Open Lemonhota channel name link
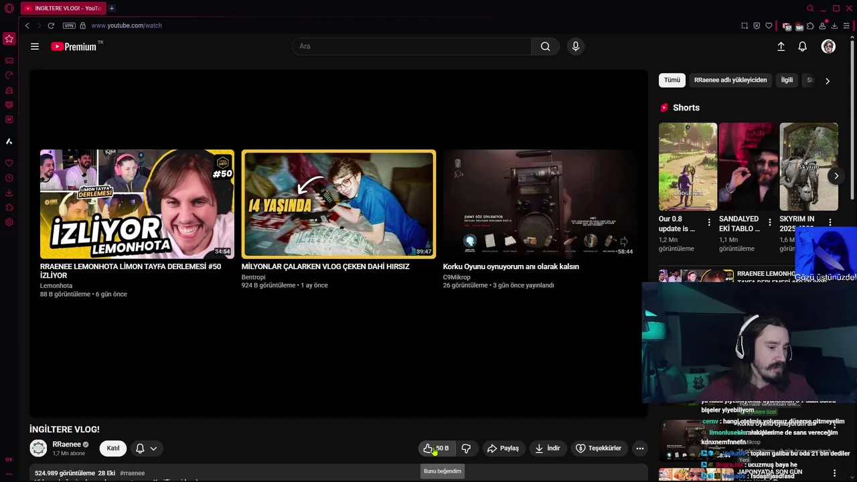Viewport: 857px width, 482px height. click(56, 286)
